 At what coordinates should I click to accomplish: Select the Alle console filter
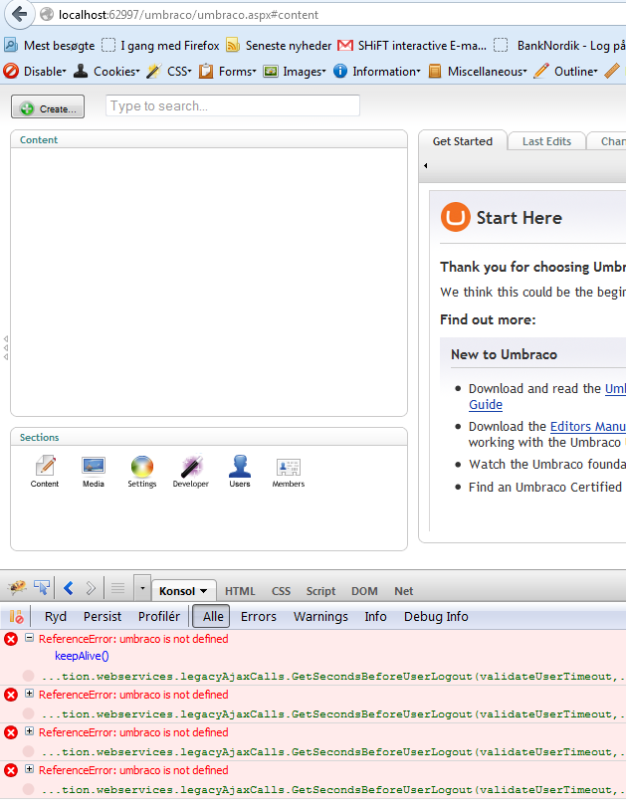point(211,616)
